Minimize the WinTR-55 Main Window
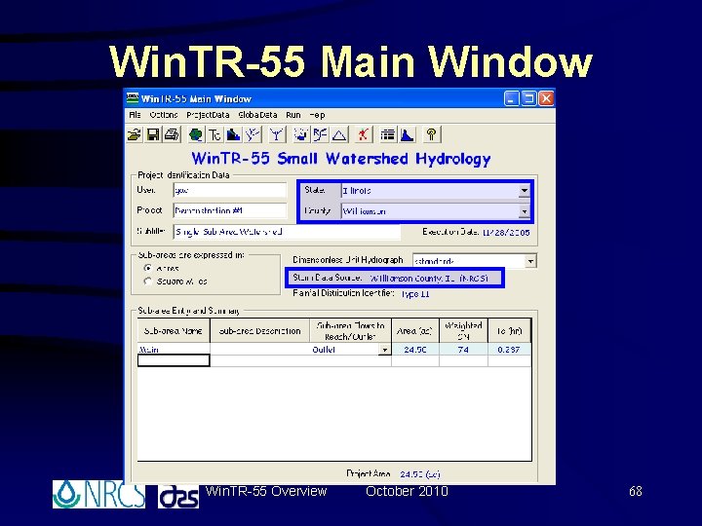 (x=511, y=98)
